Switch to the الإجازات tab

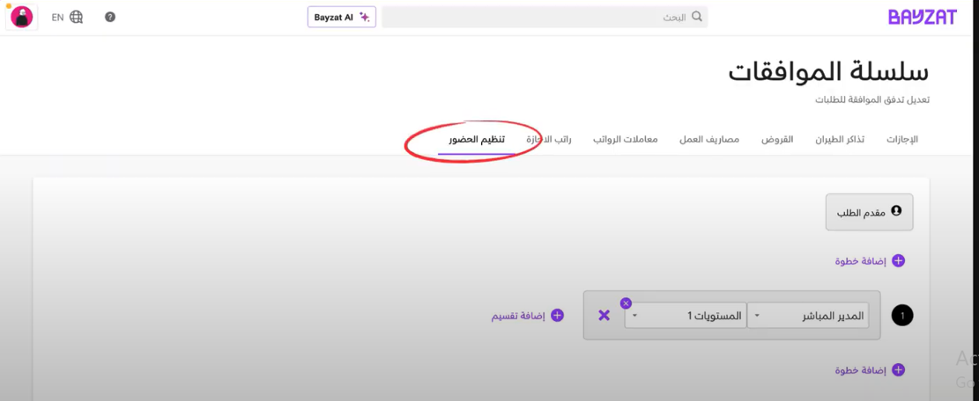901,140
